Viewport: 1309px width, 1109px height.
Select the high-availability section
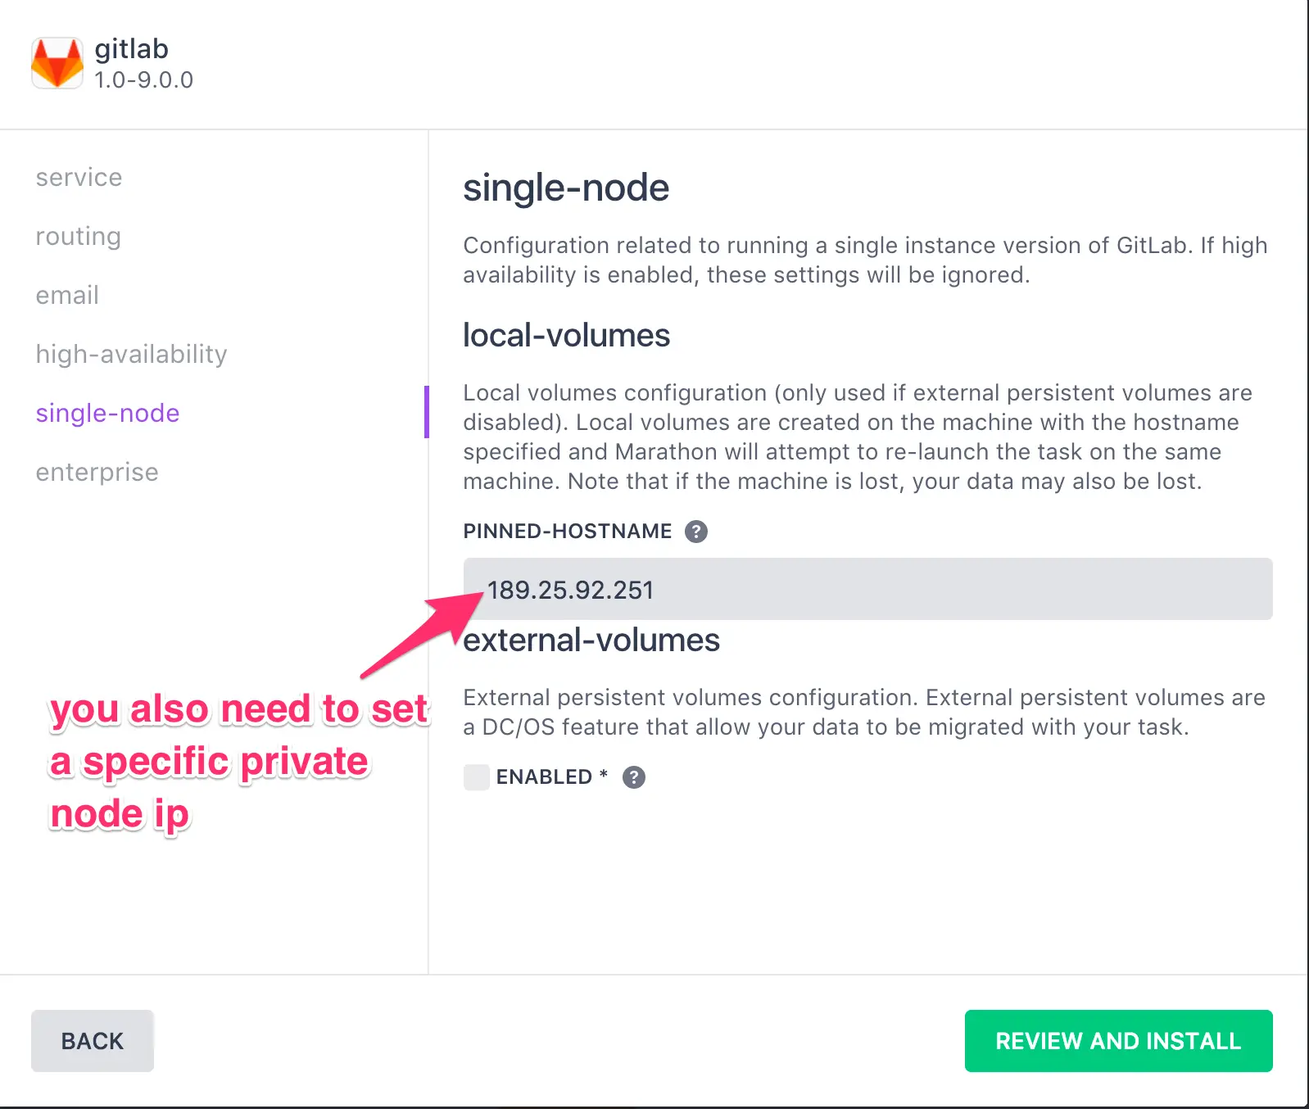(132, 355)
